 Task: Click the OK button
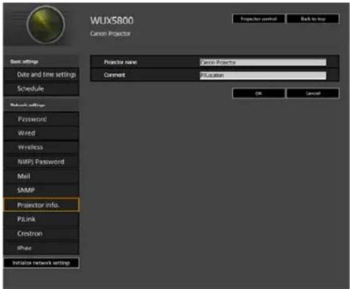pyautogui.click(x=258, y=93)
